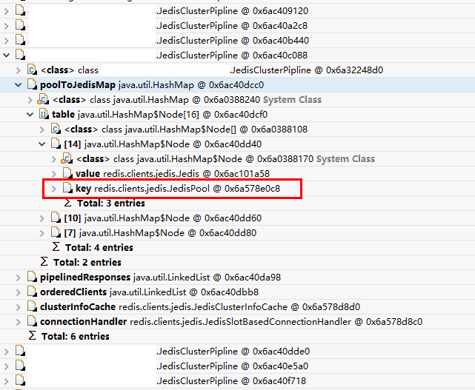Expand the JedisClusterPipline @ 0x6ac409120 row

[x=7, y=11]
